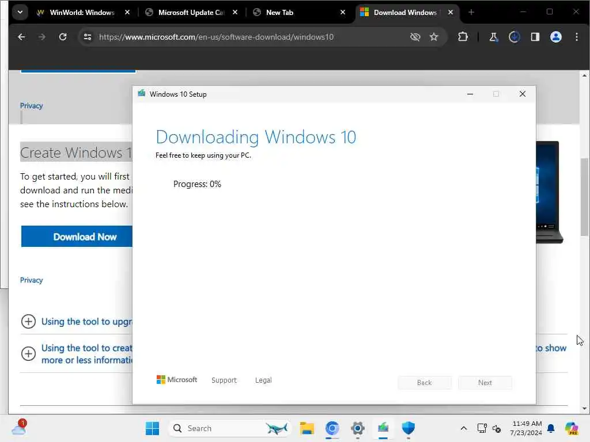This screenshot has width=590, height=442.
Task: Click the browser forward arrow
Action: point(41,37)
